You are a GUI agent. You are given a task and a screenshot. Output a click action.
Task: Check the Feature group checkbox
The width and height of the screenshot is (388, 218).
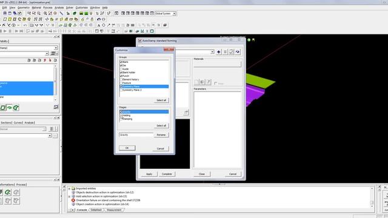[x=121, y=83]
